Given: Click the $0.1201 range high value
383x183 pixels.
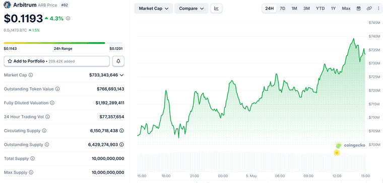Looking at the screenshot, I should (x=116, y=48).
